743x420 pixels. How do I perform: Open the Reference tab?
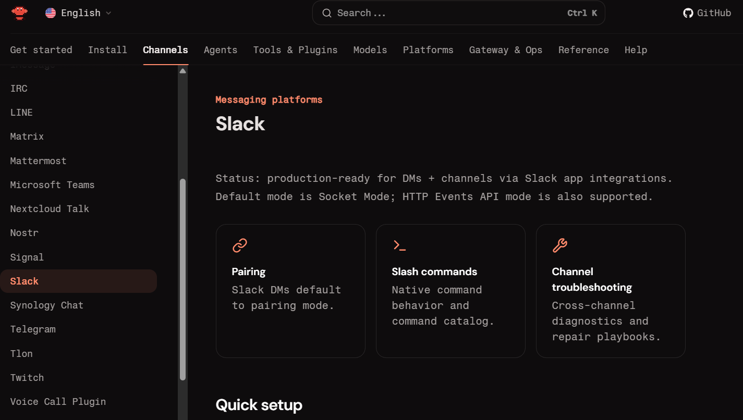tap(583, 50)
